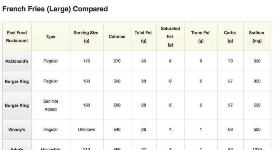Screen dimensions: 273x150
Task: Select the Calories column header
Action: [117, 36]
